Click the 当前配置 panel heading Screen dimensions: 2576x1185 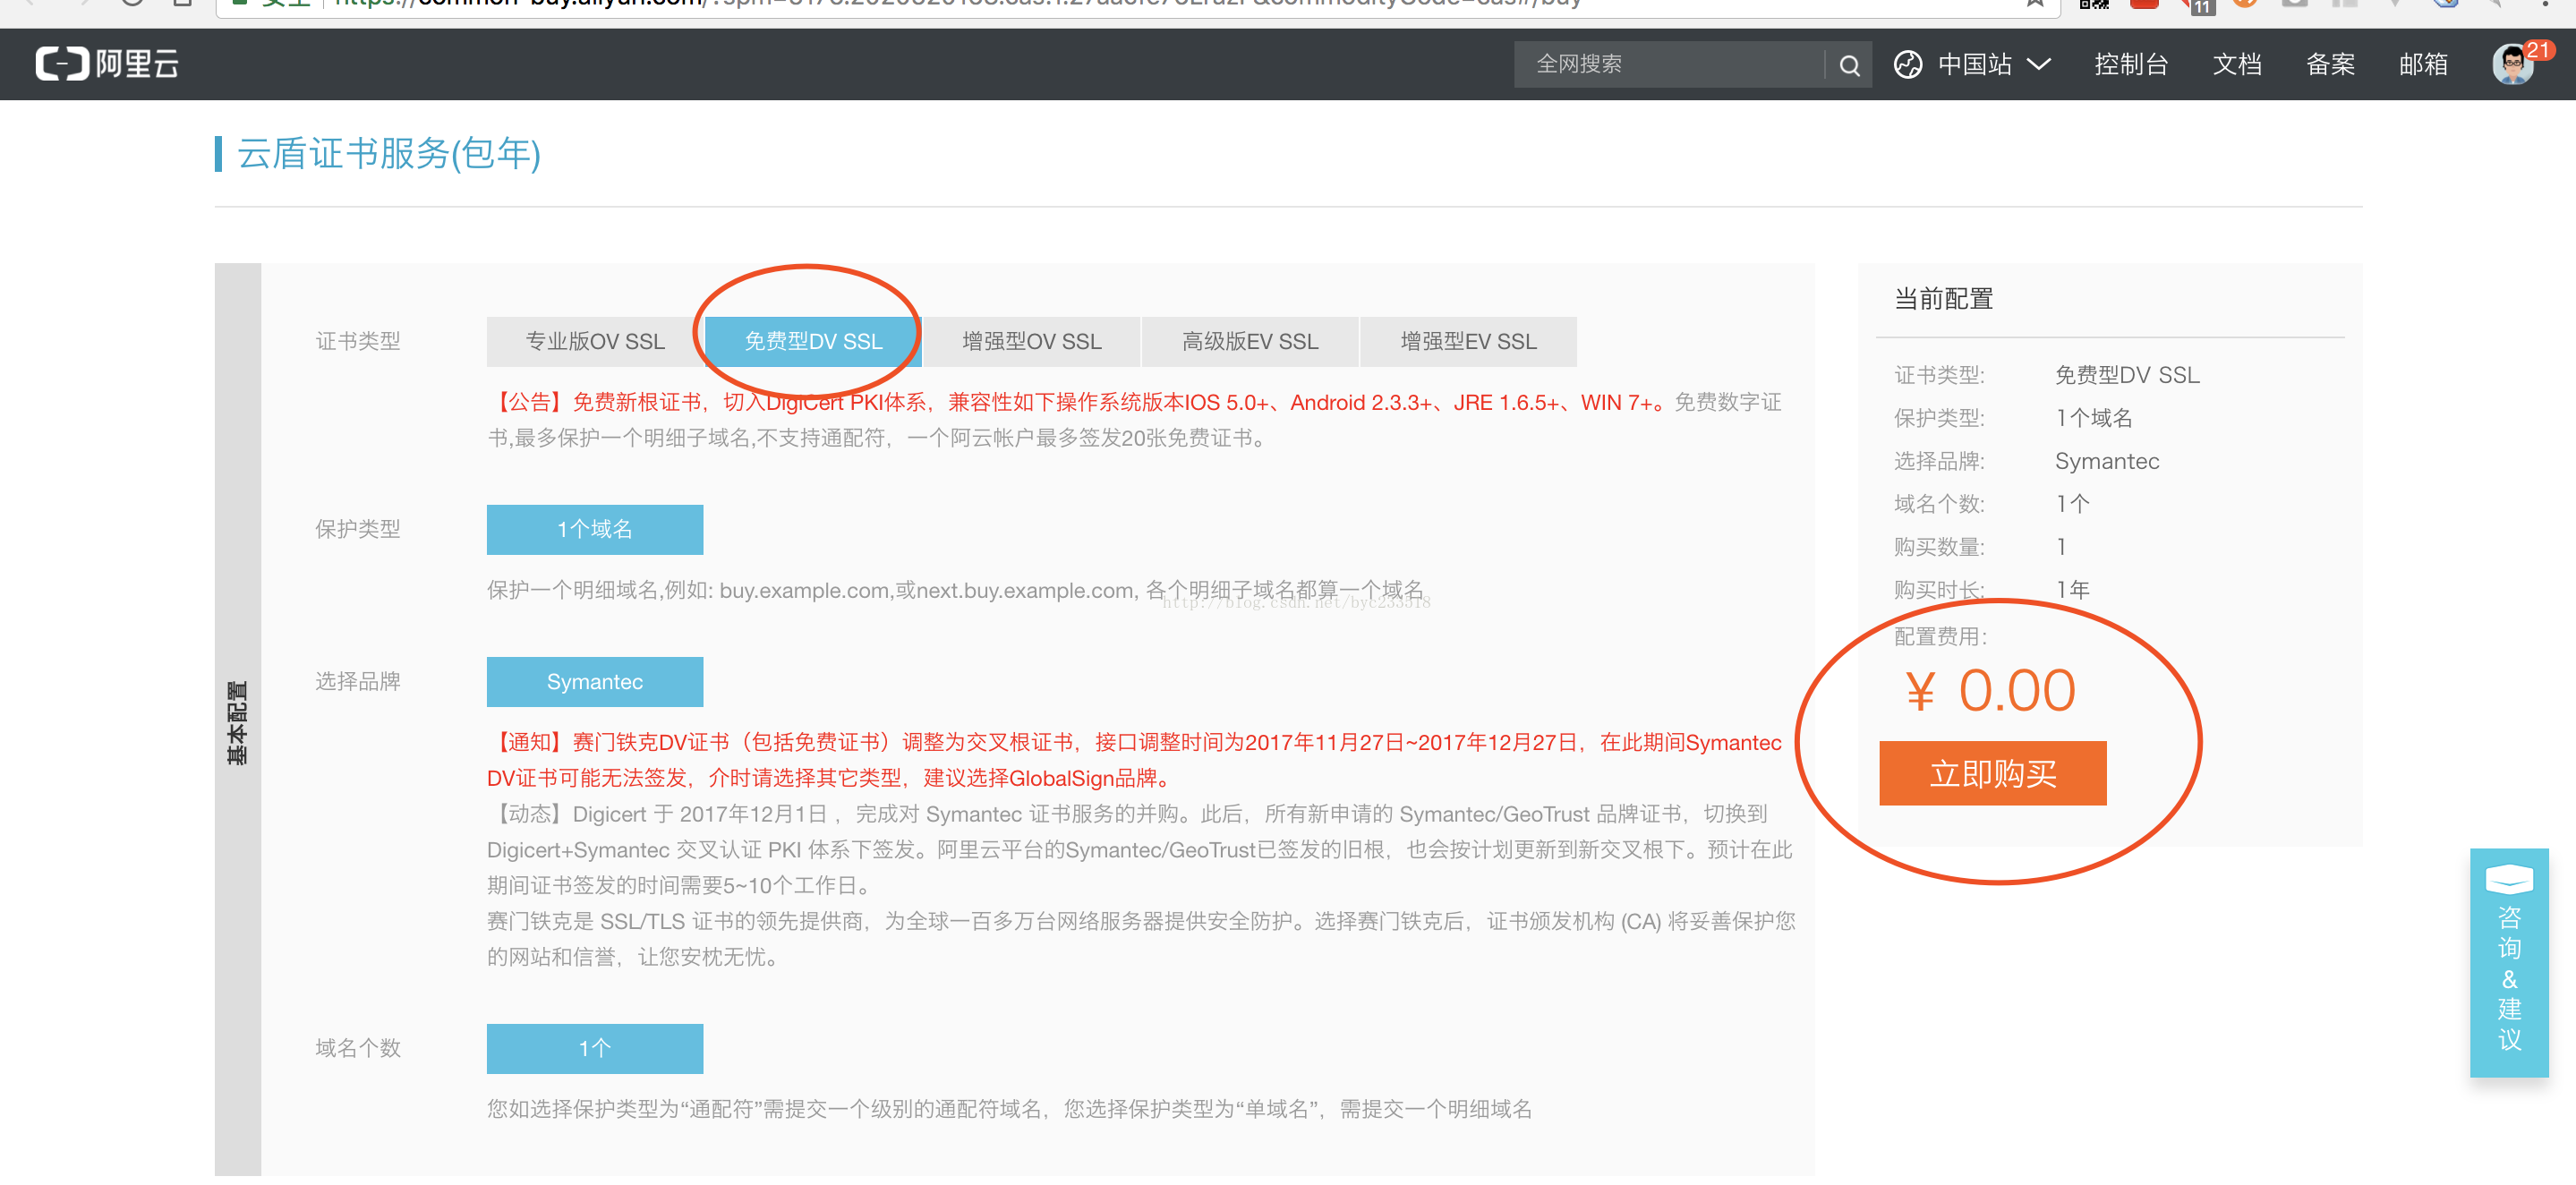(1943, 298)
